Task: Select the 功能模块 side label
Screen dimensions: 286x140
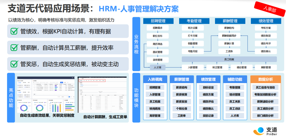Action: coord(136,98)
